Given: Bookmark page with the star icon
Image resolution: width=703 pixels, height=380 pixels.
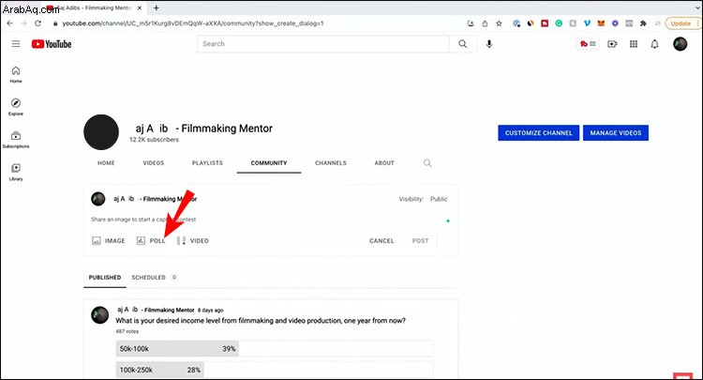Looking at the screenshot, I should click(499, 23).
